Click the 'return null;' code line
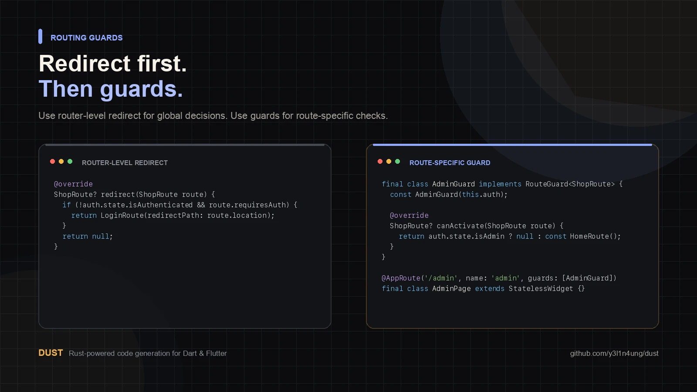 88,236
